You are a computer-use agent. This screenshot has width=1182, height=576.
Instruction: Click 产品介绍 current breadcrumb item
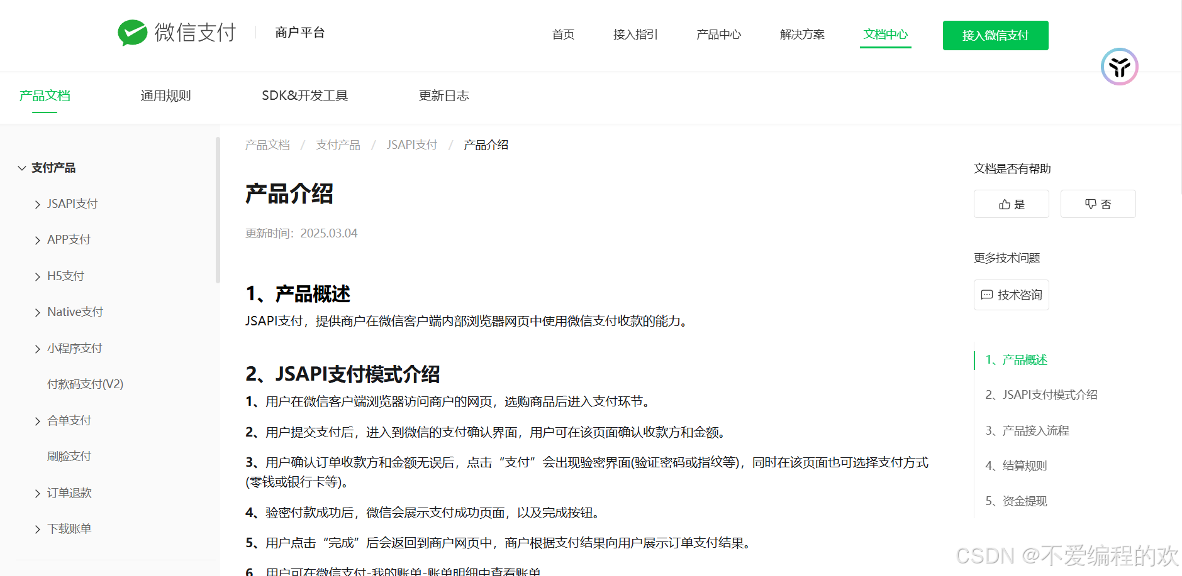coord(486,145)
